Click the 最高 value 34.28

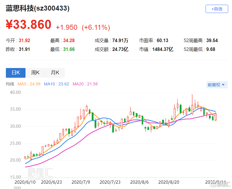(x=69, y=41)
